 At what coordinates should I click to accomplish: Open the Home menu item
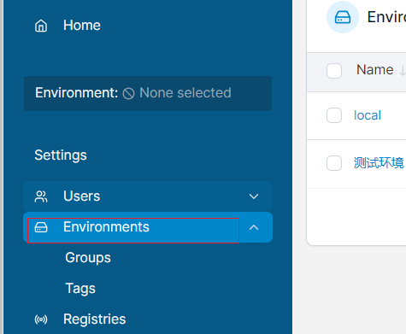[82, 26]
